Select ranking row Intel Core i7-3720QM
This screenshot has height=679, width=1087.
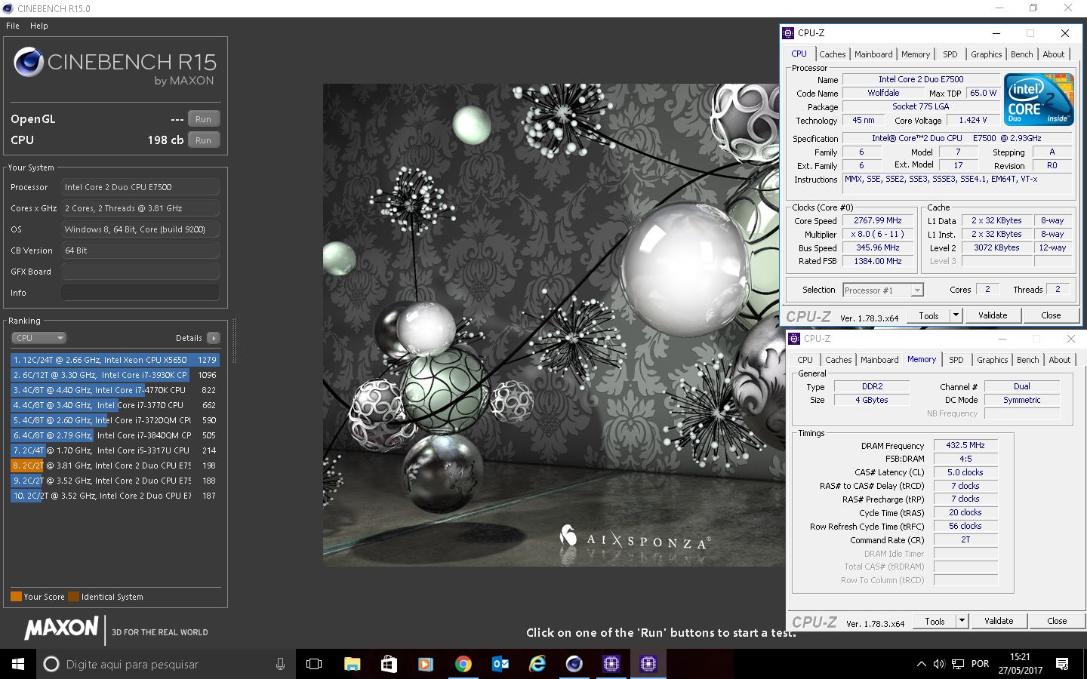(115, 420)
